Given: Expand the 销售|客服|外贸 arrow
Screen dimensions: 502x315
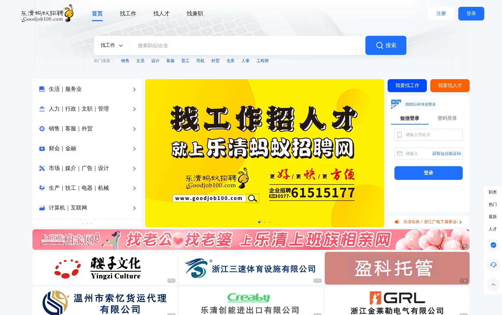Looking at the screenshot, I should pos(134,129).
